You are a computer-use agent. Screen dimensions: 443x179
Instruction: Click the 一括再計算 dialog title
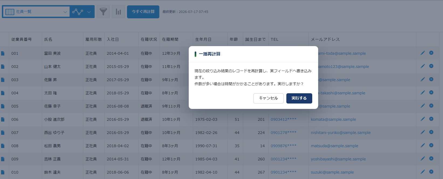(x=210, y=54)
